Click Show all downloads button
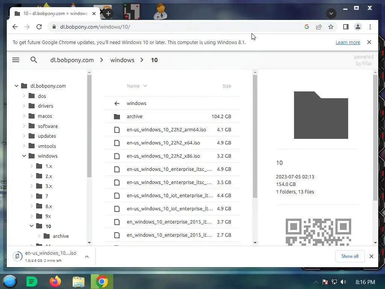Viewport: 385px width, 289px height. 350,256
